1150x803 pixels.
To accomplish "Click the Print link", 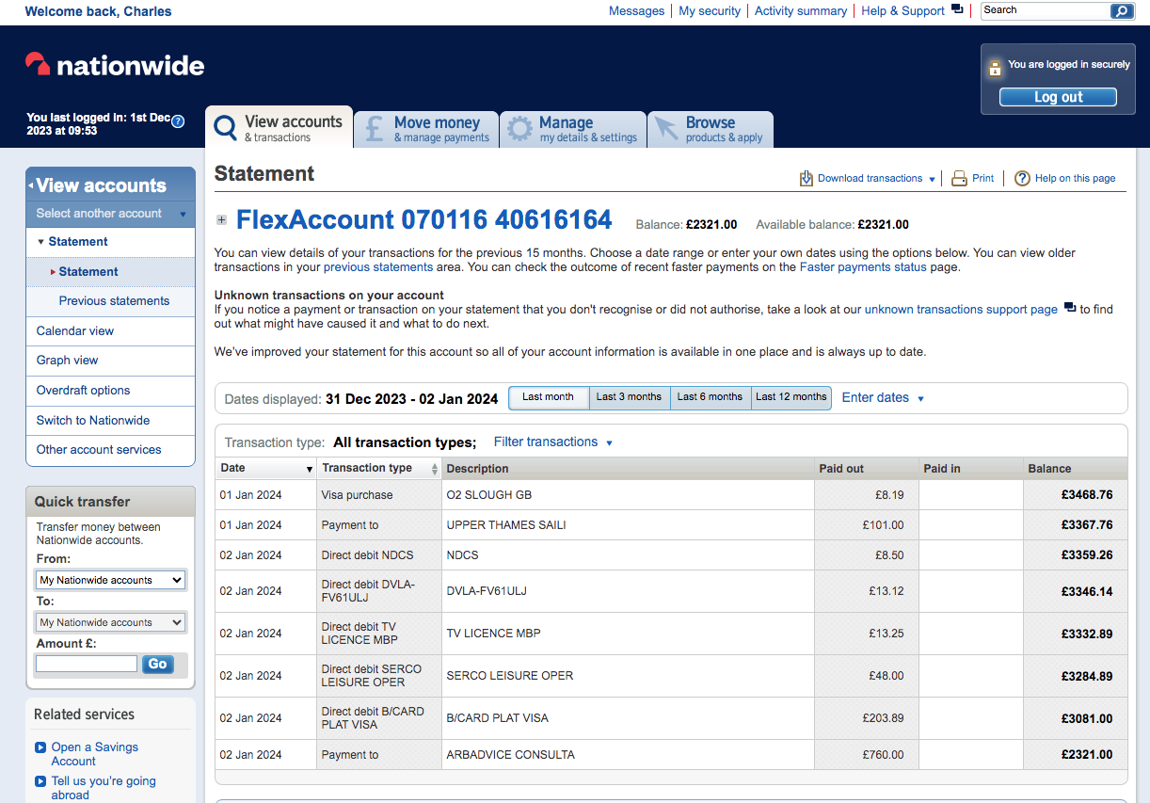I will tap(982, 178).
